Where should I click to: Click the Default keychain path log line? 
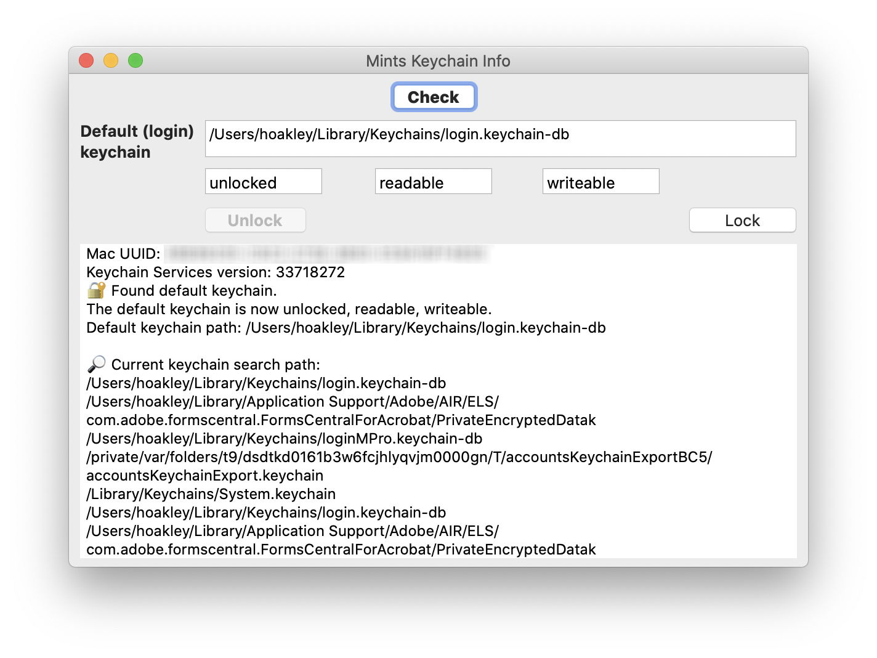346,328
